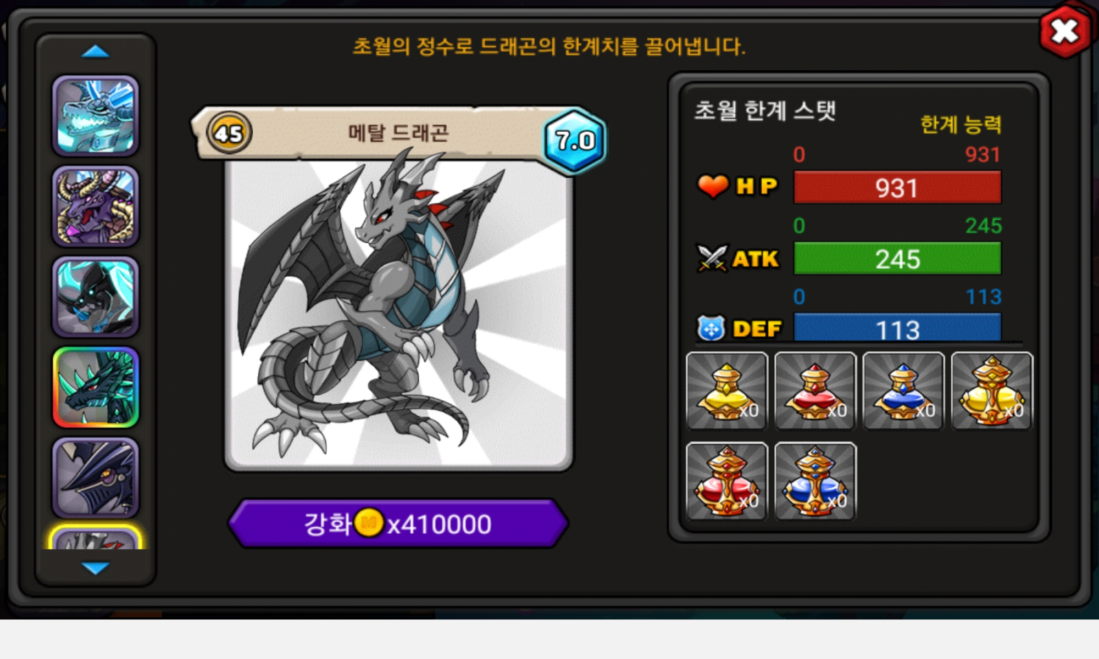The image size is (1099, 659).
Task: Click the green ATK 245 bar
Action: tap(897, 258)
